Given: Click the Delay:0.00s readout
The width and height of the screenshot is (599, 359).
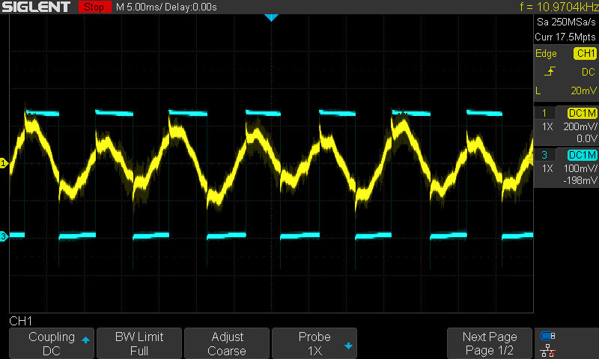Looking at the screenshot, I should click(191, 7).
